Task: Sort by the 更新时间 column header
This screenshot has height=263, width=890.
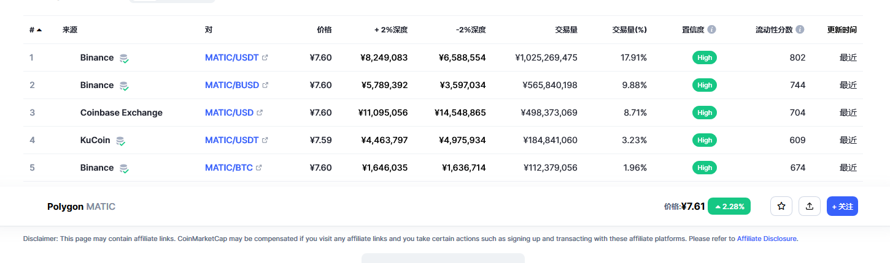Action: coord(842,29)
